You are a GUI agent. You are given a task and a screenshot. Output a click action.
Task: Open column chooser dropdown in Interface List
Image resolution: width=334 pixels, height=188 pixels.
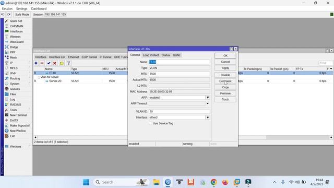(x=331, y=69)
